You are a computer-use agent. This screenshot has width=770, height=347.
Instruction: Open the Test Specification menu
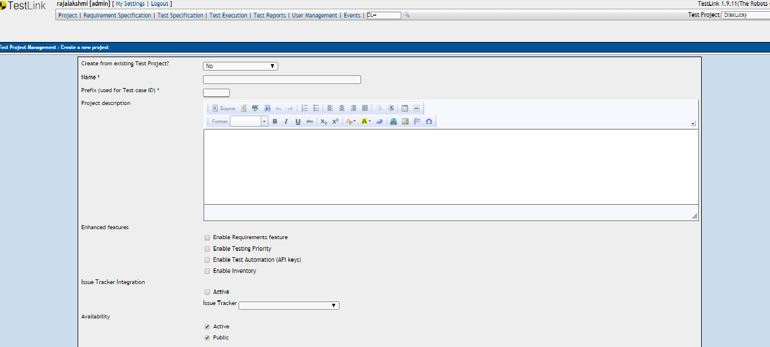(180, 15)
